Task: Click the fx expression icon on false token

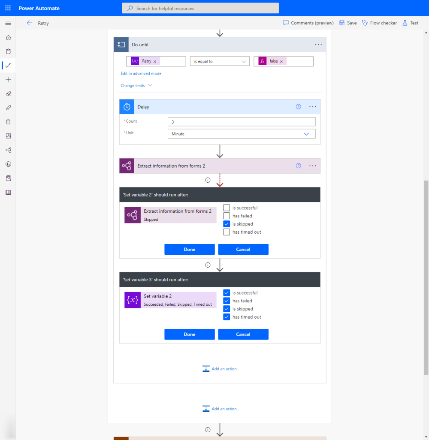Action: (263, 61)
